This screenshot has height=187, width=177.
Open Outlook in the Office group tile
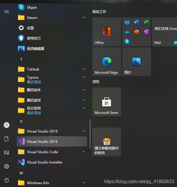point(127,22)
